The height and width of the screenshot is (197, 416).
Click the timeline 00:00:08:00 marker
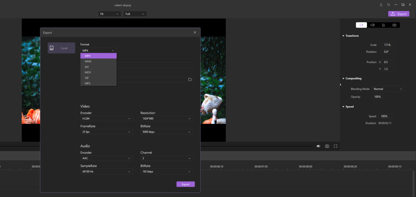(x=306, y=167)
